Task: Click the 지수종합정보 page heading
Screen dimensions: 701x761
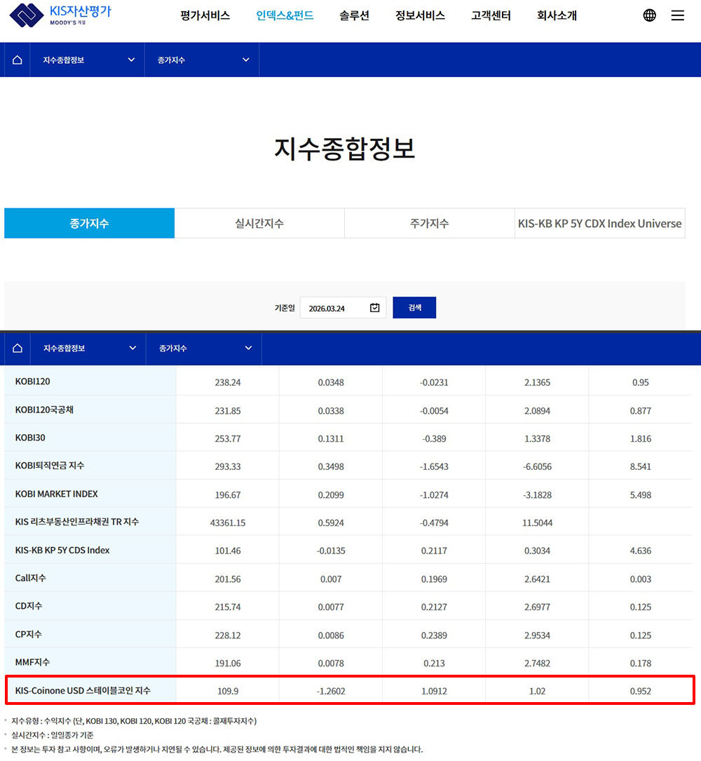Action: click(345, 149)
